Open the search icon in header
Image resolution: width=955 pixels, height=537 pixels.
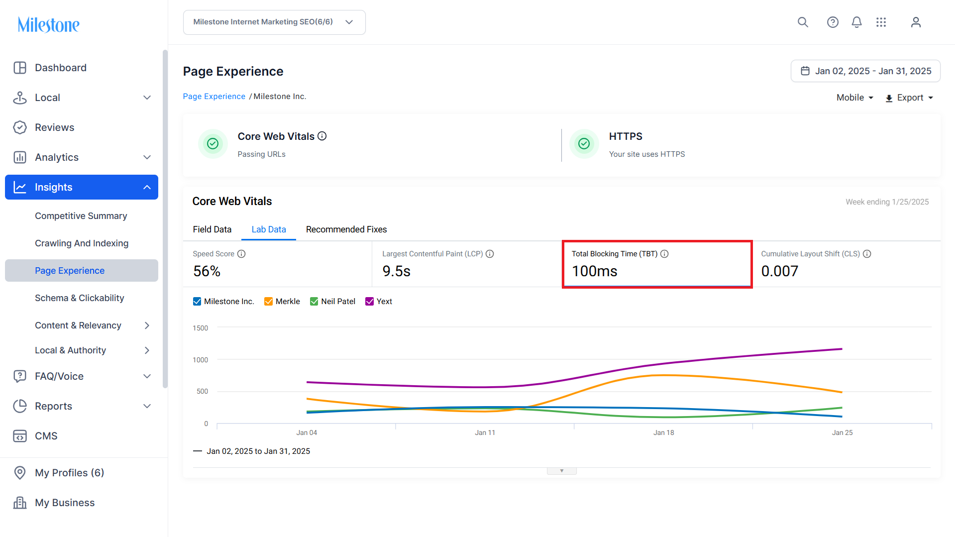(x=803, y=22)
